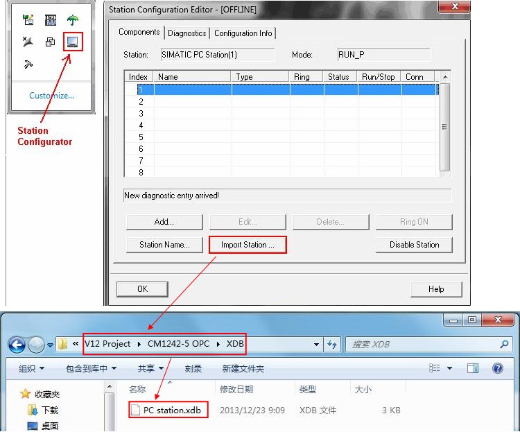Viewport: 520px width, 432px height.
Task: Click the Status column header
Action: 340,77
